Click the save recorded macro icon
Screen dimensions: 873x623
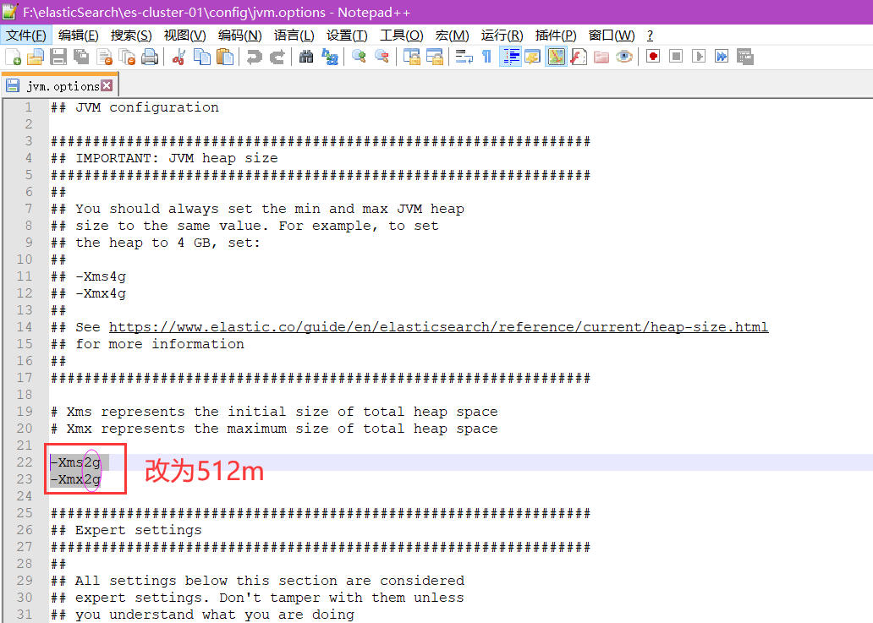(x=744, y=57)
